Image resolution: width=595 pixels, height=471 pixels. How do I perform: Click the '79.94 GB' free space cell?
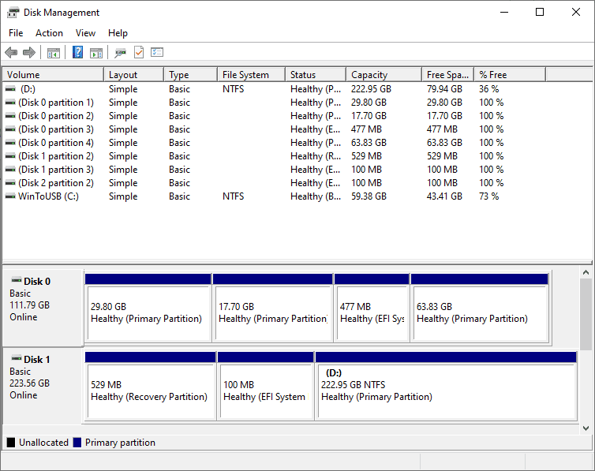click(x=444, y=89)
